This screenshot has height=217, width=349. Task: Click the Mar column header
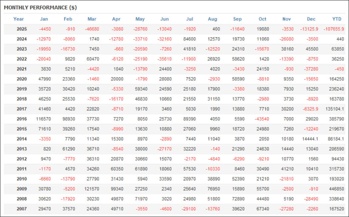(x=92, y=19)
